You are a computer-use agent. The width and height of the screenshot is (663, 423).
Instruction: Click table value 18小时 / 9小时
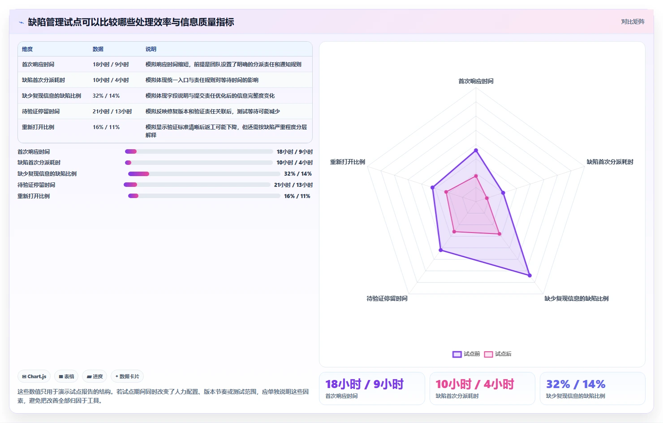coord(111,65)
